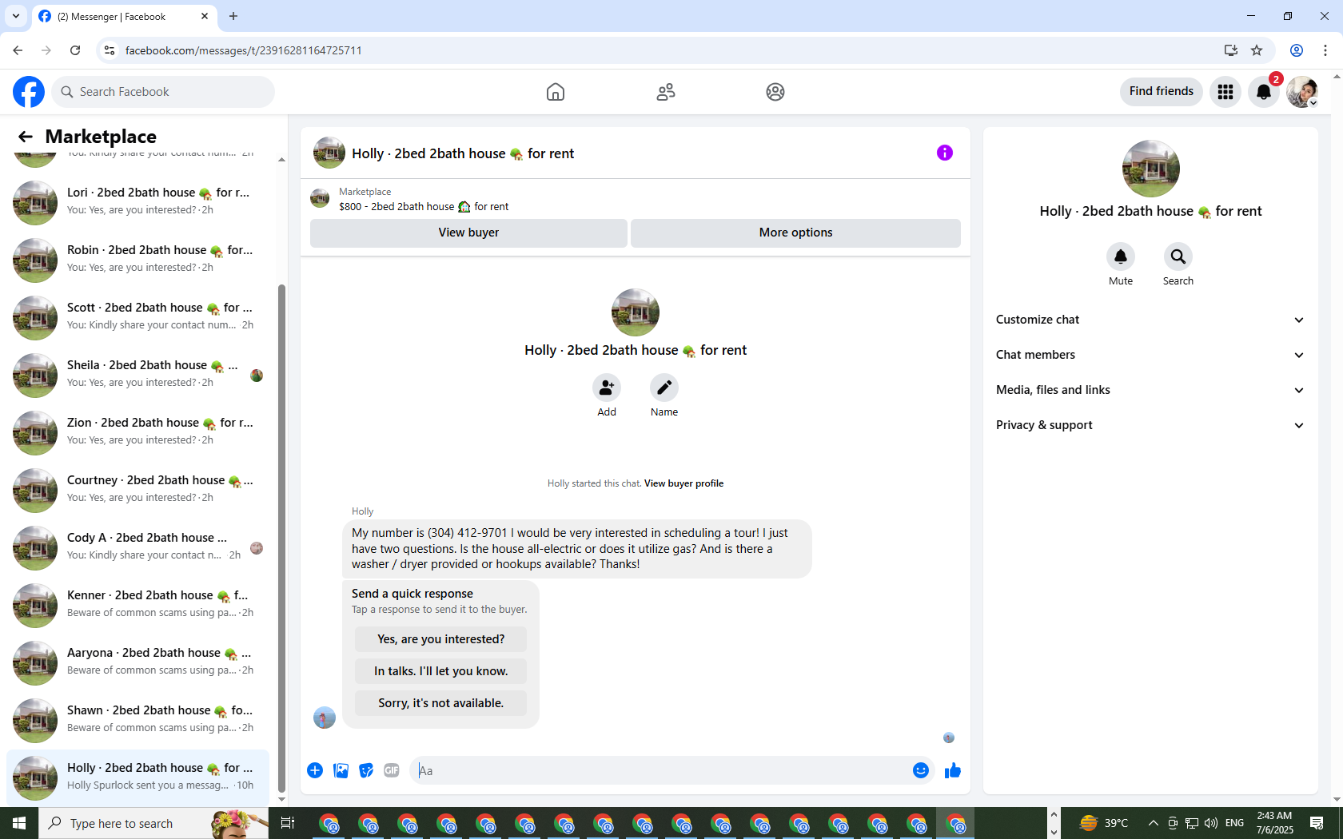
Task: Open Shawn's 2bed 2bath house chat
Action: 137,719
